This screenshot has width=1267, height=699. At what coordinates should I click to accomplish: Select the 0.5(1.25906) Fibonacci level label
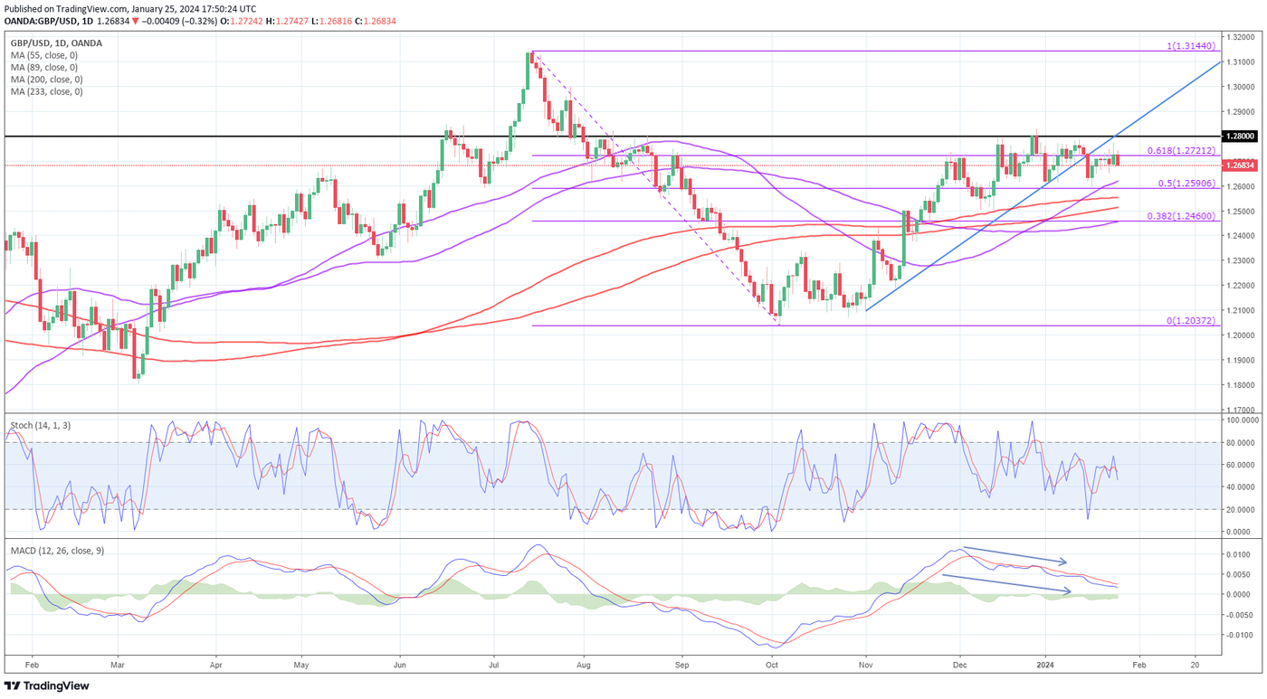pyautogui.click(x=1185, y=183)
